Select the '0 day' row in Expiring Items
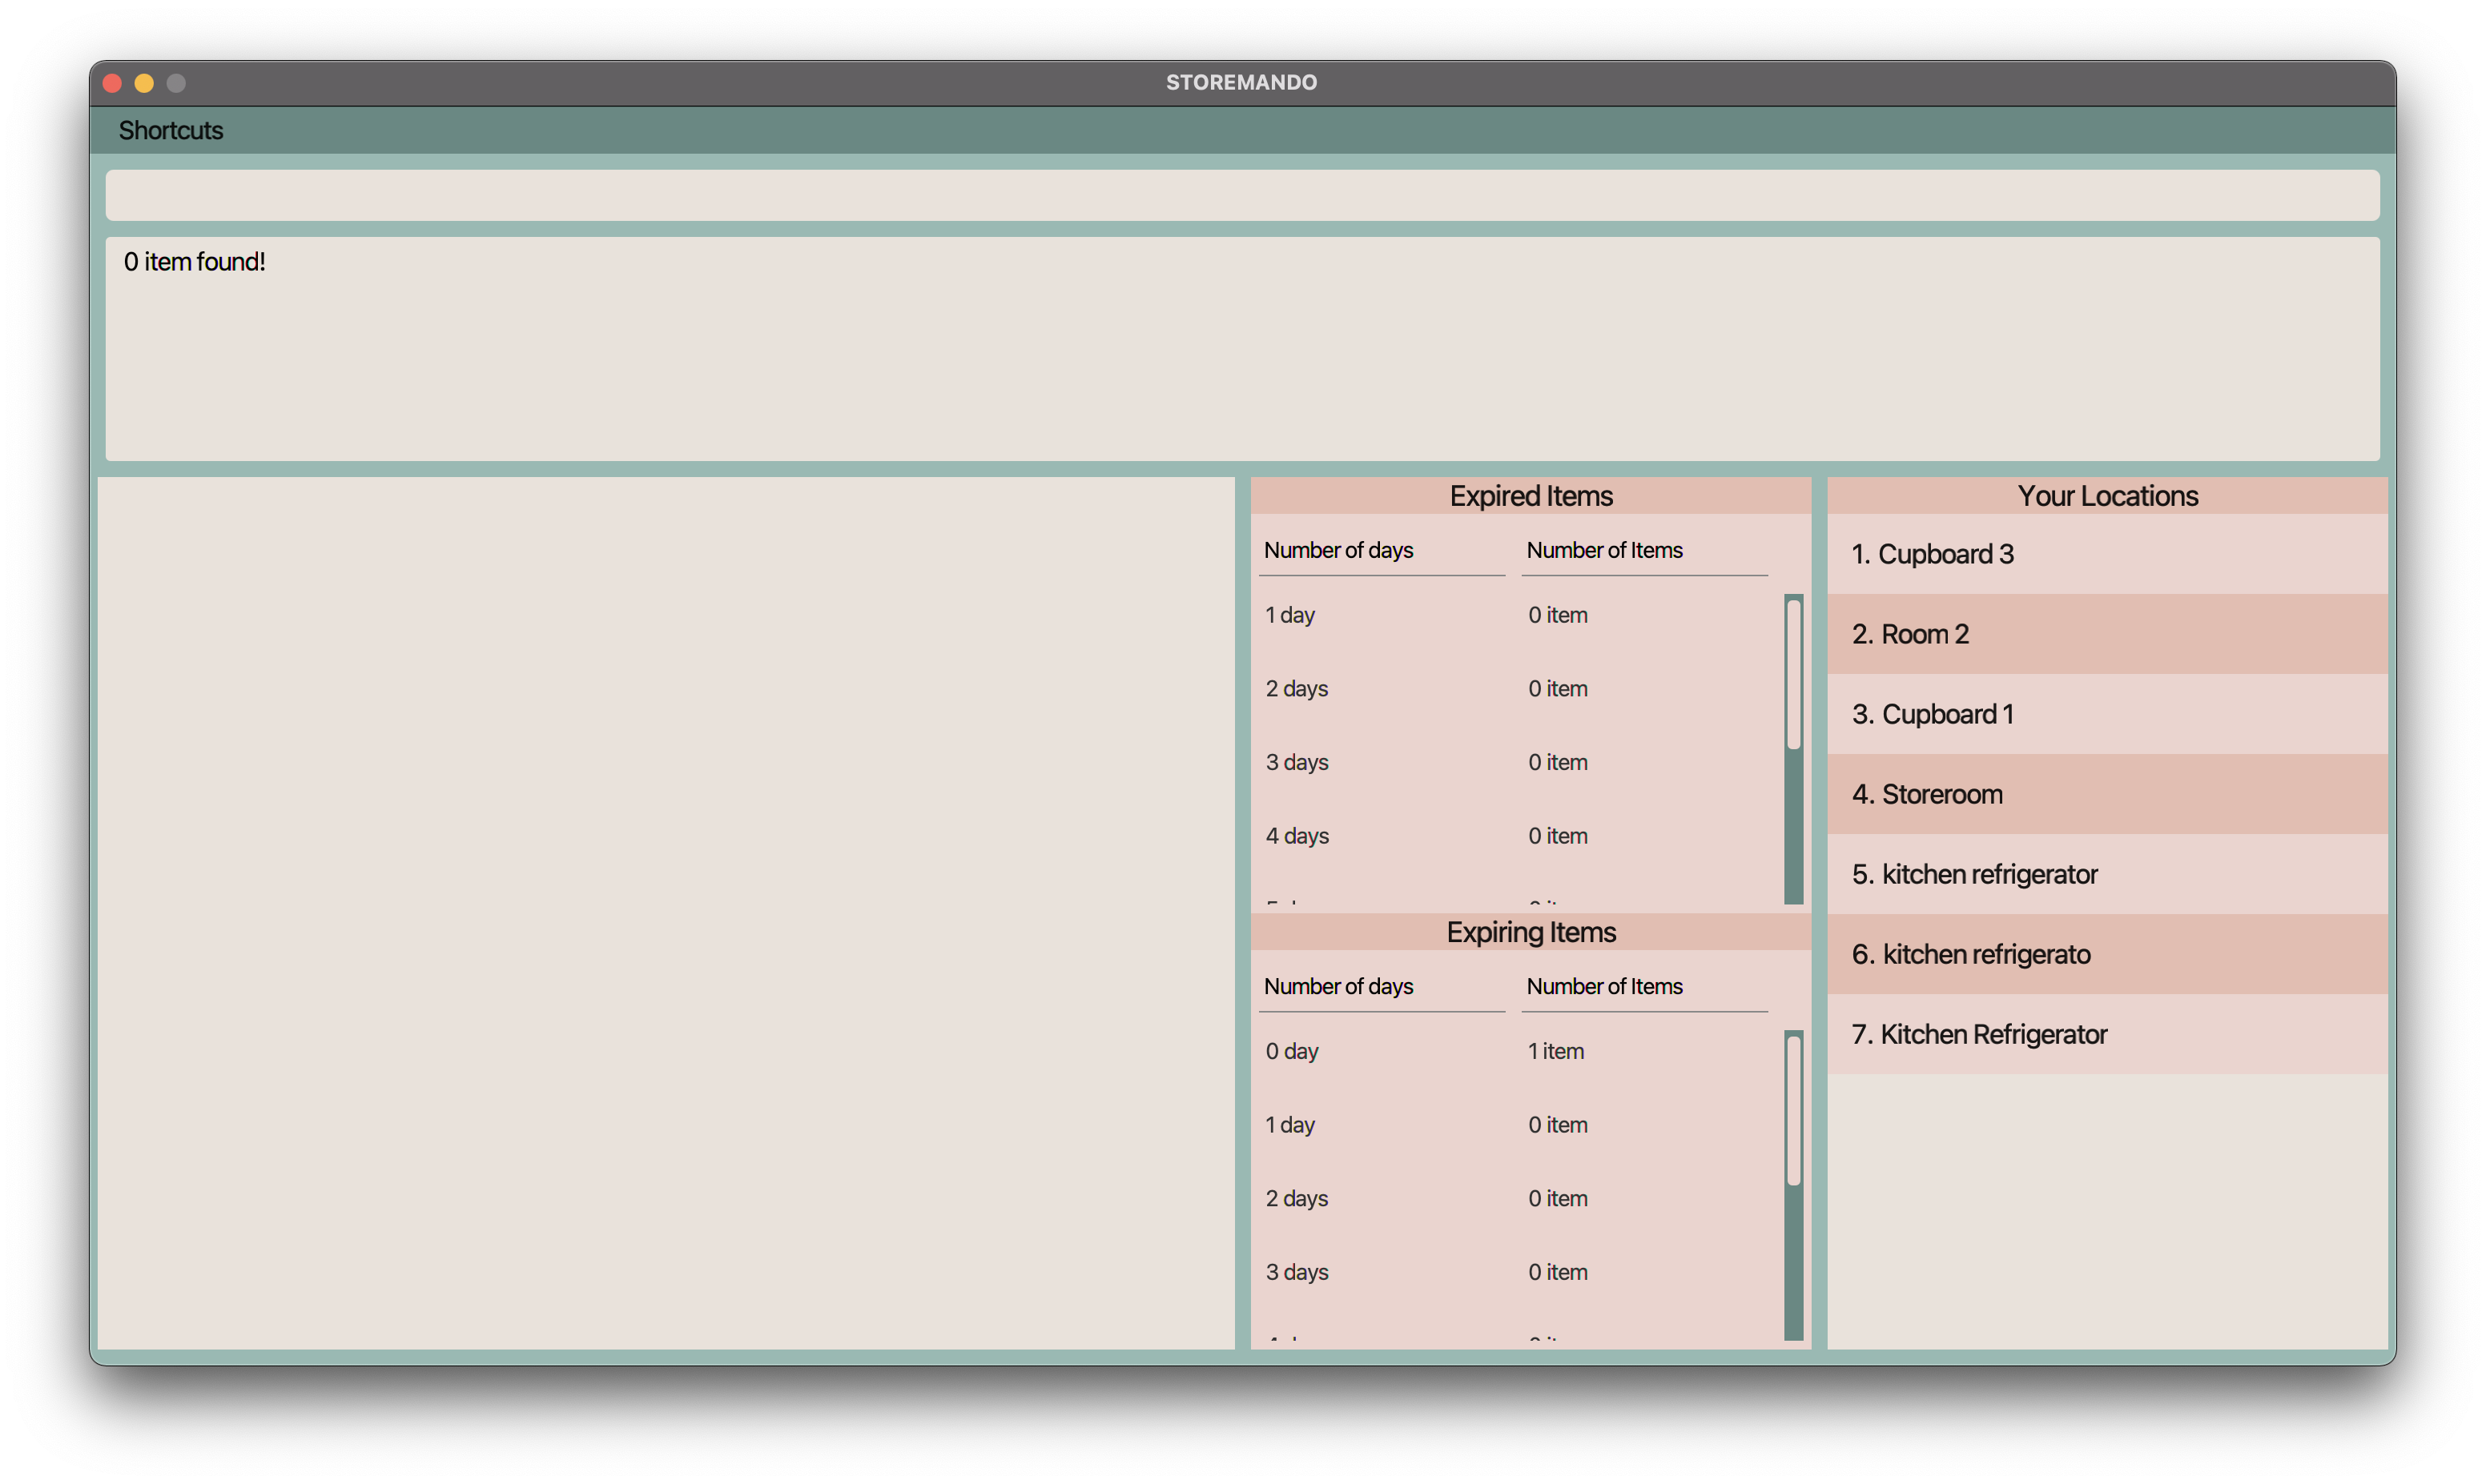The width and height of the screenshot is (2486, 1484). (1515, 1051)
